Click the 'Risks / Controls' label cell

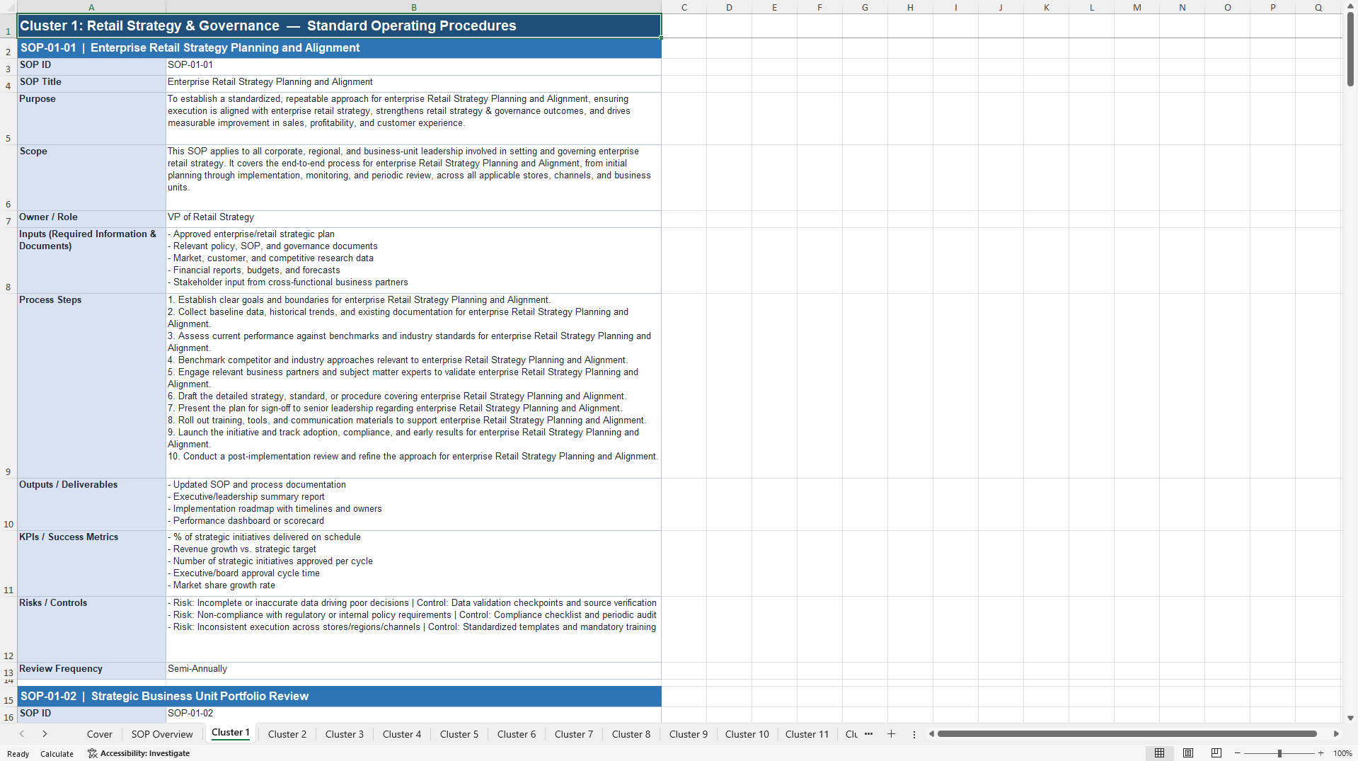91,629
